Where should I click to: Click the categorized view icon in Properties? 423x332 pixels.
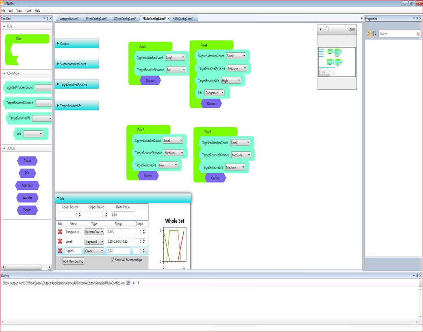point(369,34)
